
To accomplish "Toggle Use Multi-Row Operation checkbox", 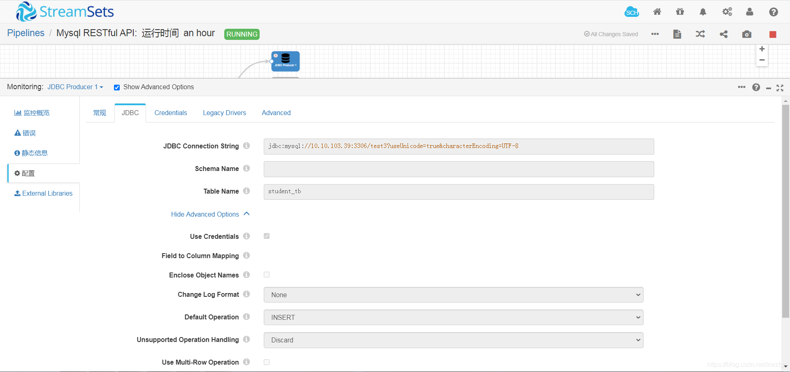I will click(x=267, y=362).
